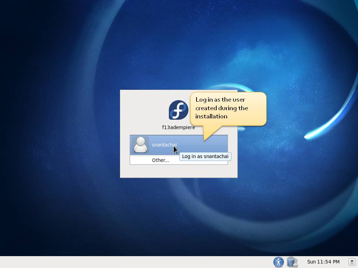Select the snantachai user account

[179, 145]
